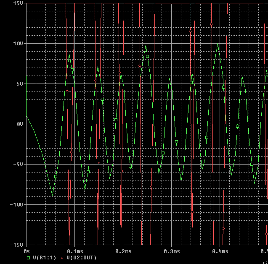
Task: Click the 0s label on the time axis
Action: point(27,251)
